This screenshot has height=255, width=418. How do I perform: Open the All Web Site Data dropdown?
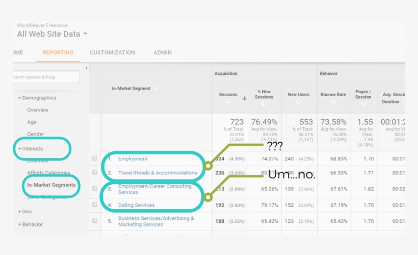pyautogui.click(x=52, y=34)
